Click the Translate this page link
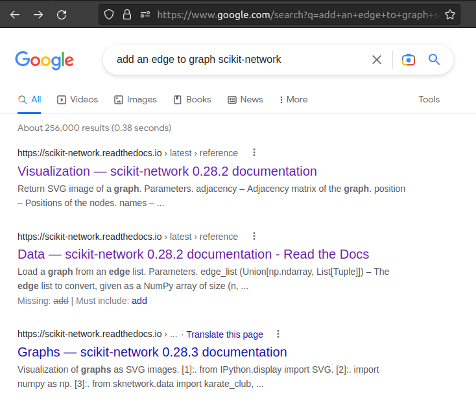Screen dimensions: 476x409 tap(224, 334)
